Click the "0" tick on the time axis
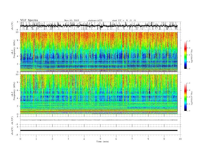The height and width of the screenshot is (156, 203). click(20, 139)
